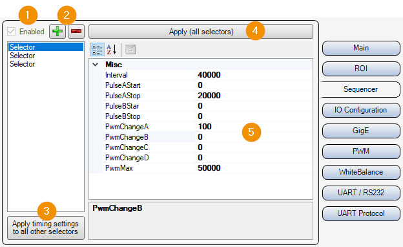
Task: Edit the PulseAStop value 20000
Action: 254,96
